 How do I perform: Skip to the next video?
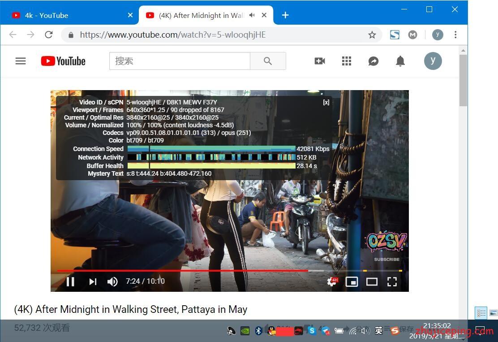point(93,281)
